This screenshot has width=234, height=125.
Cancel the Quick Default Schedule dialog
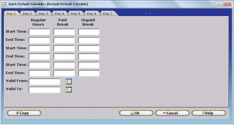(x=172, y=113)
